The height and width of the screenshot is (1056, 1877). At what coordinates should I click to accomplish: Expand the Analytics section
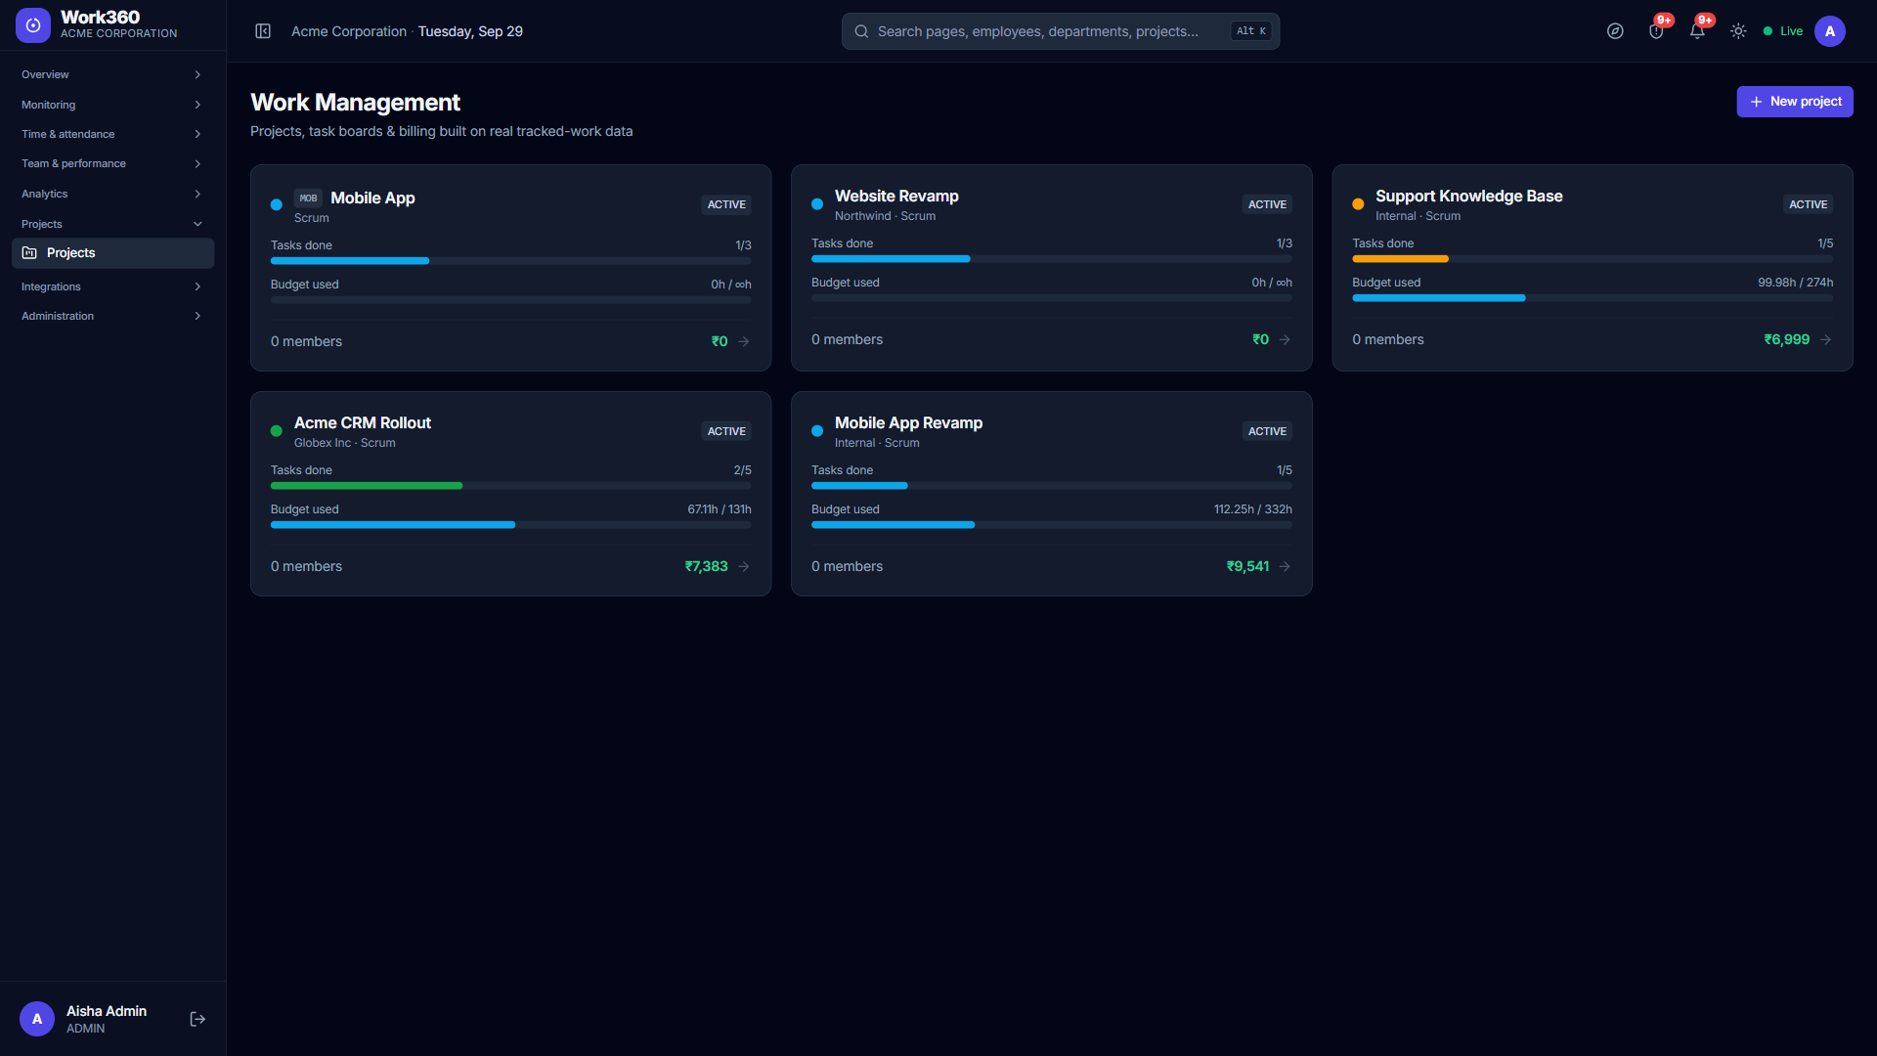(112, 194)
